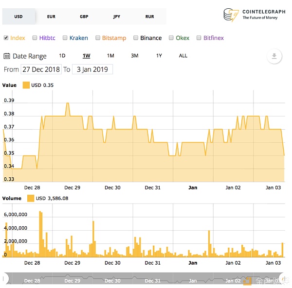Select the USD currency tab

click(x=18, y=17)
